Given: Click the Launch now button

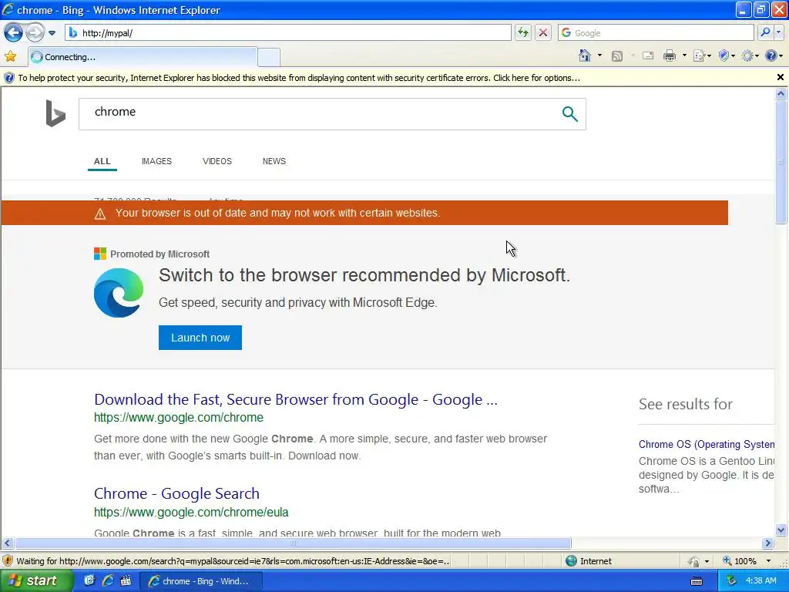Looking at the screenshot, I should point(200,338).
